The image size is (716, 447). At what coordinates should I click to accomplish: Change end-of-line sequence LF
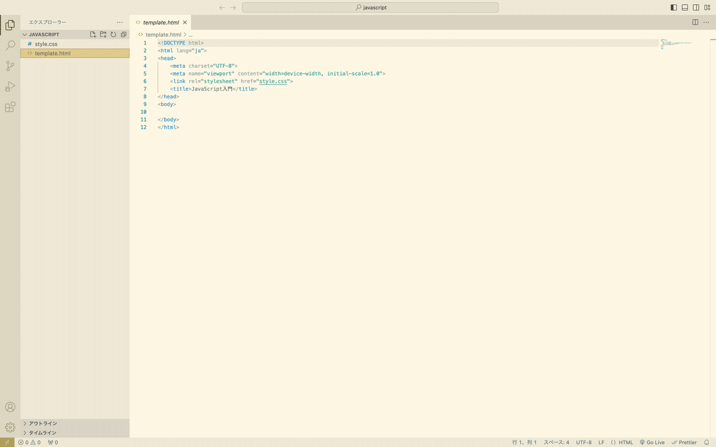click(601, 442)
